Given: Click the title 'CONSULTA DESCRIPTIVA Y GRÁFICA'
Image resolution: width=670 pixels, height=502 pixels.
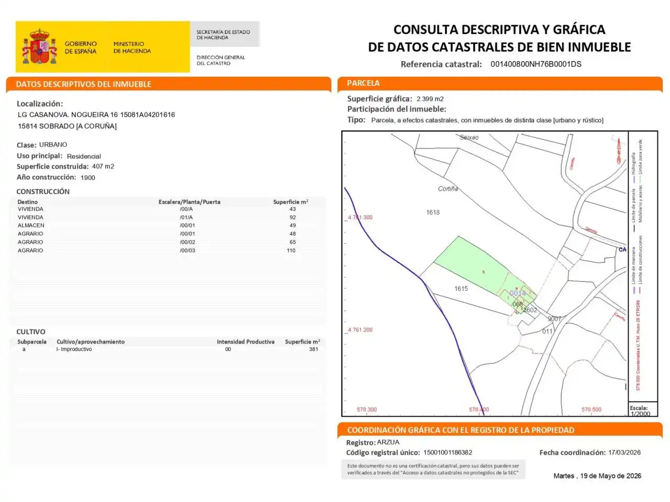Looking at the screenshot, I should click(499, 29).
